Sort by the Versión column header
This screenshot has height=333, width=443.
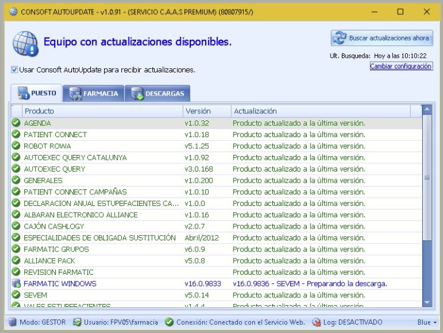pyautogui.click(x=207, y=111)
